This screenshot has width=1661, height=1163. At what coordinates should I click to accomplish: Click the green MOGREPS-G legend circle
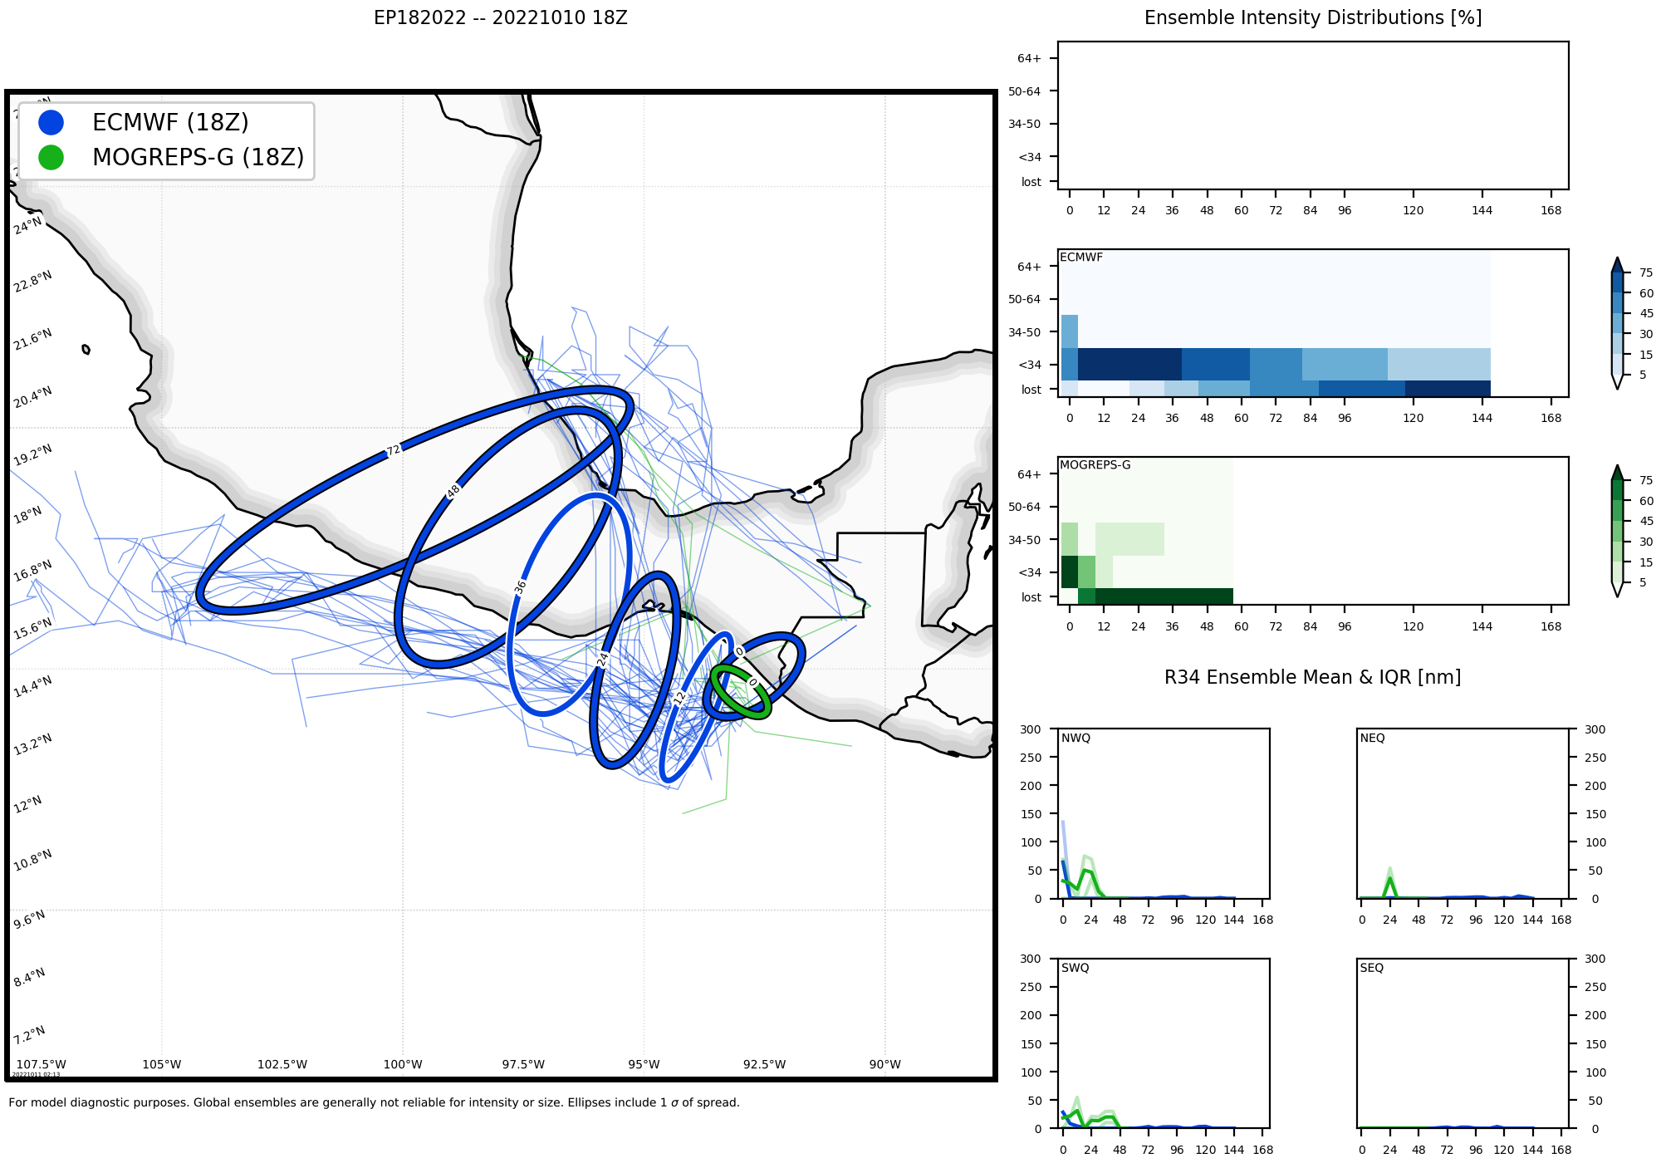pos(51,157)
